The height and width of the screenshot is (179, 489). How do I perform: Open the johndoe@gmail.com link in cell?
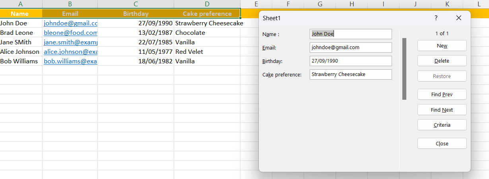click(70, 23)
